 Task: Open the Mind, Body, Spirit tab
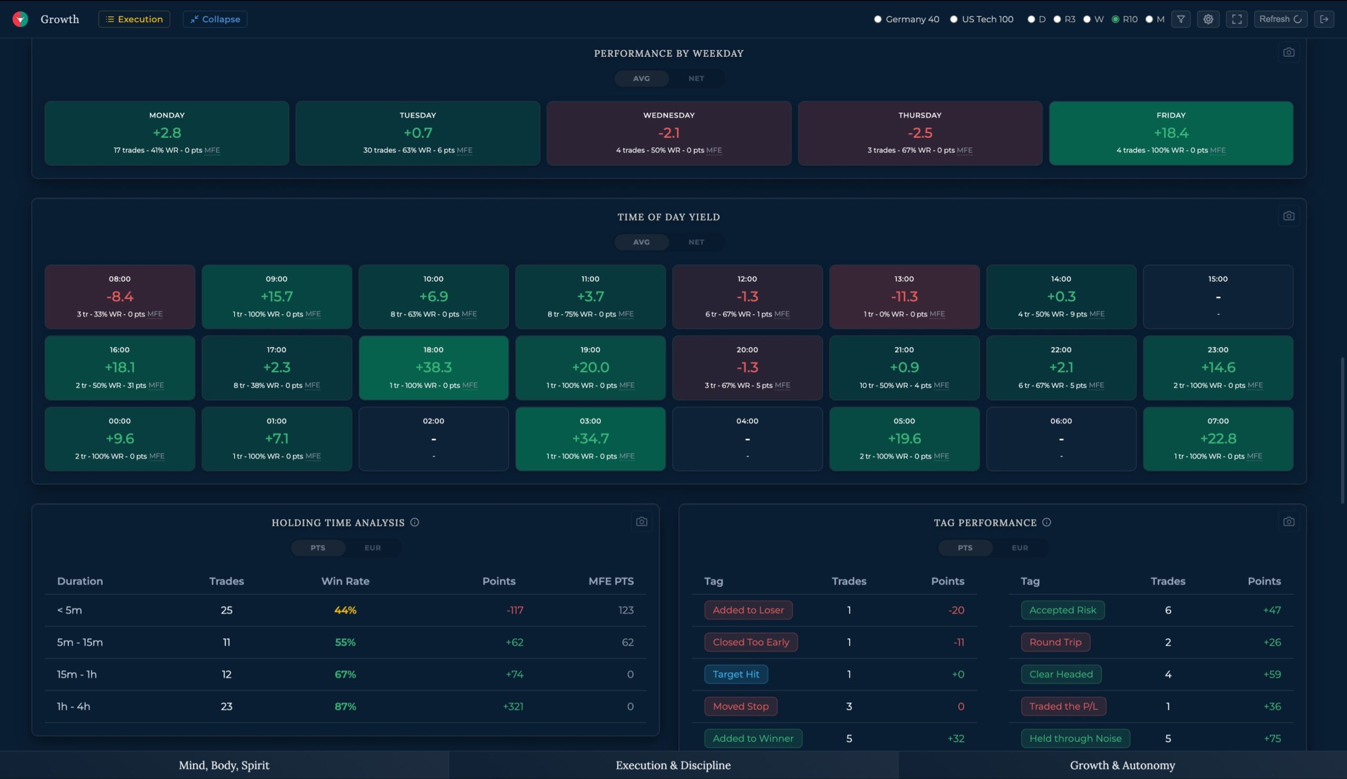(224, 765)
